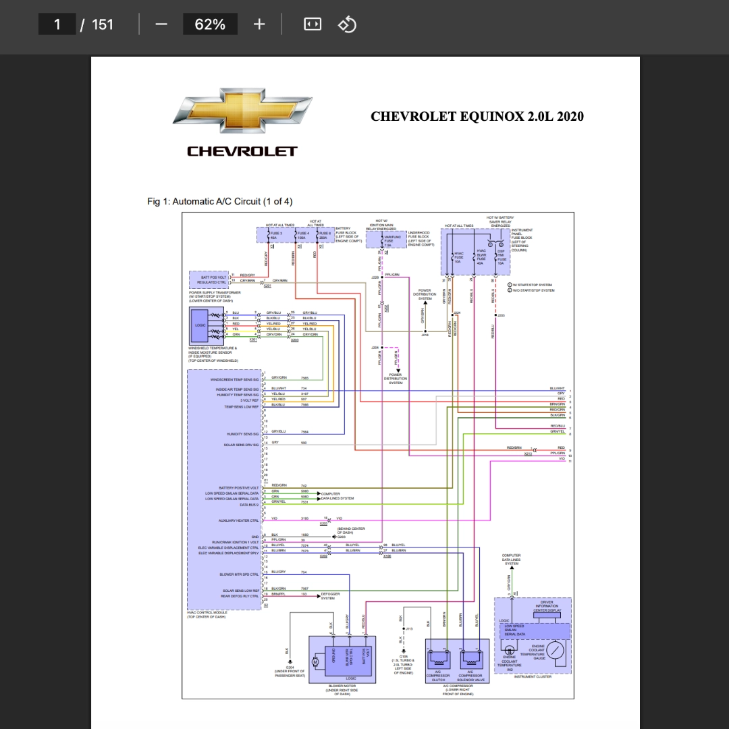729x729 pixels.
Task: Click the 'DEFOGGER SYSTEM' reference label
Action: 331,596
